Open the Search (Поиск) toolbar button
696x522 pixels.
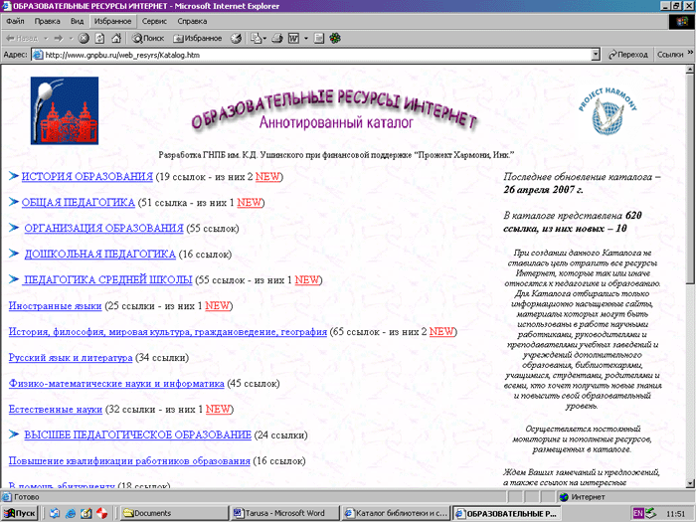click(x=146, y=38)
